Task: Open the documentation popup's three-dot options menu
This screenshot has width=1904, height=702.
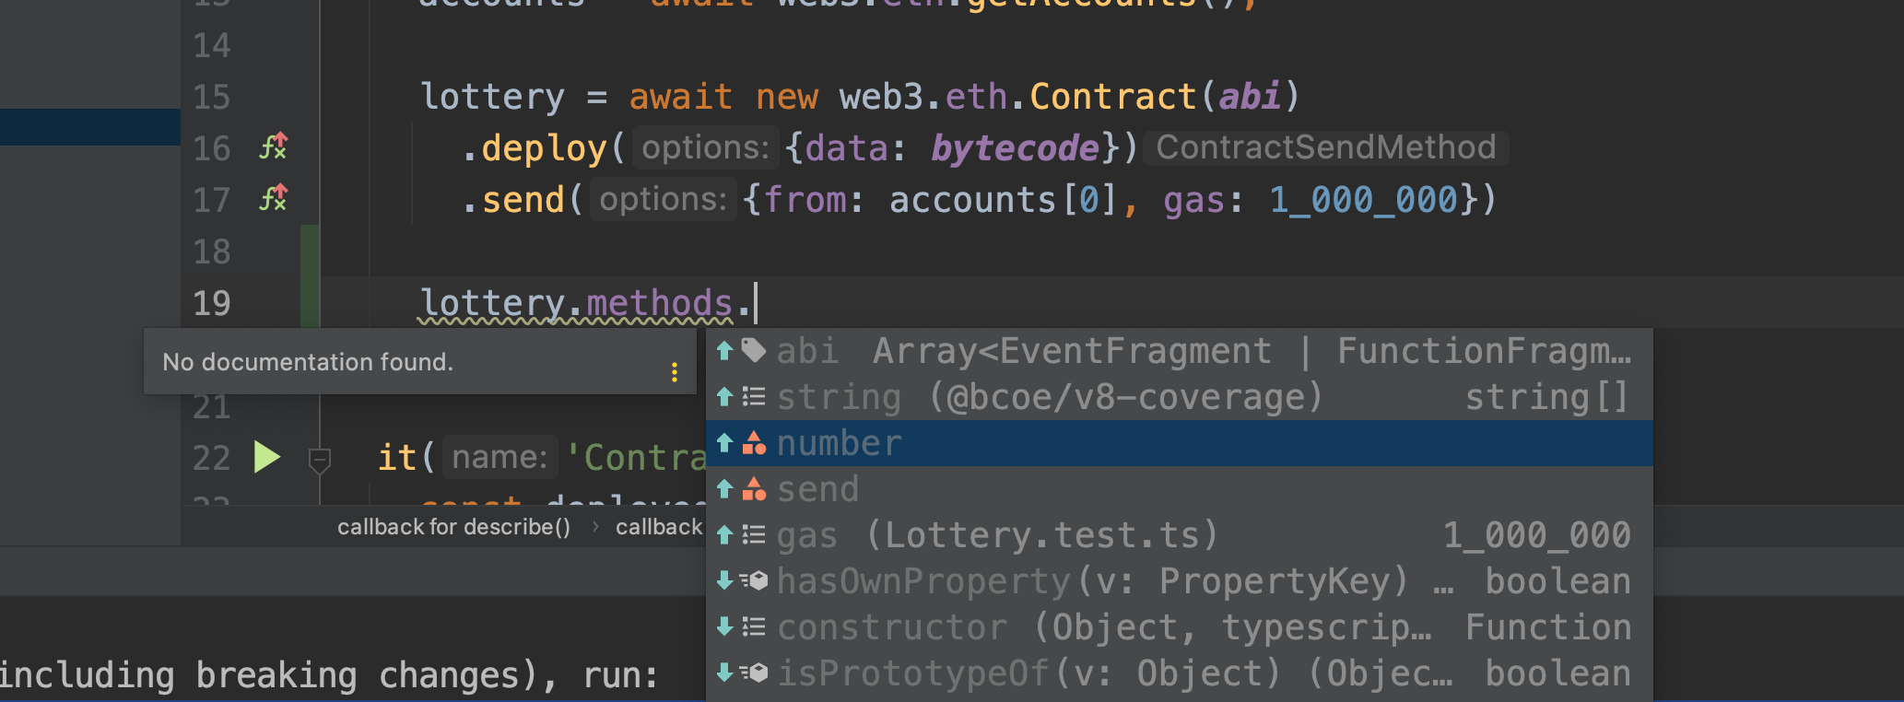Action: point(675,372)
